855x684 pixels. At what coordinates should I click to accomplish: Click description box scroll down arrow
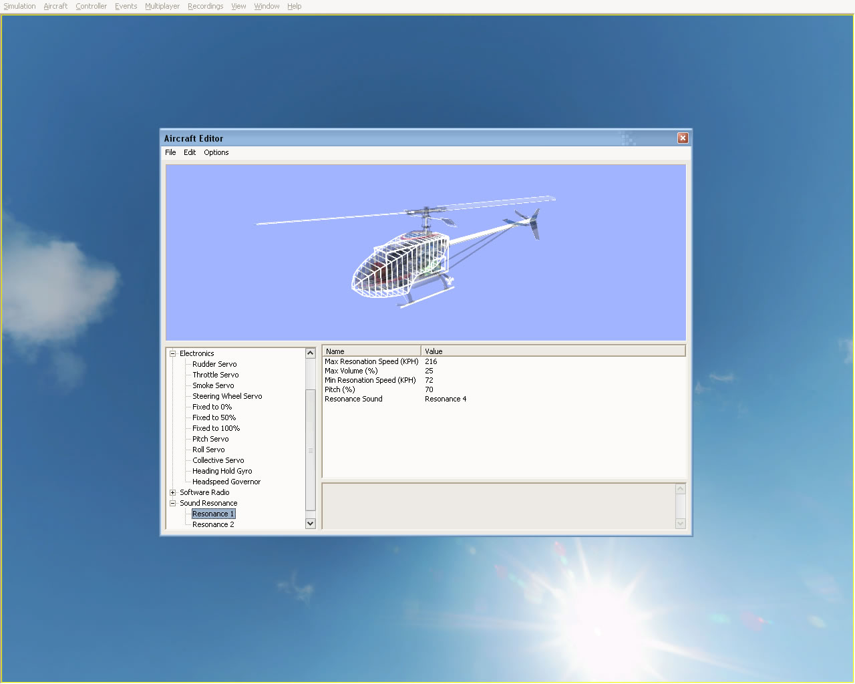click(681, 524)
